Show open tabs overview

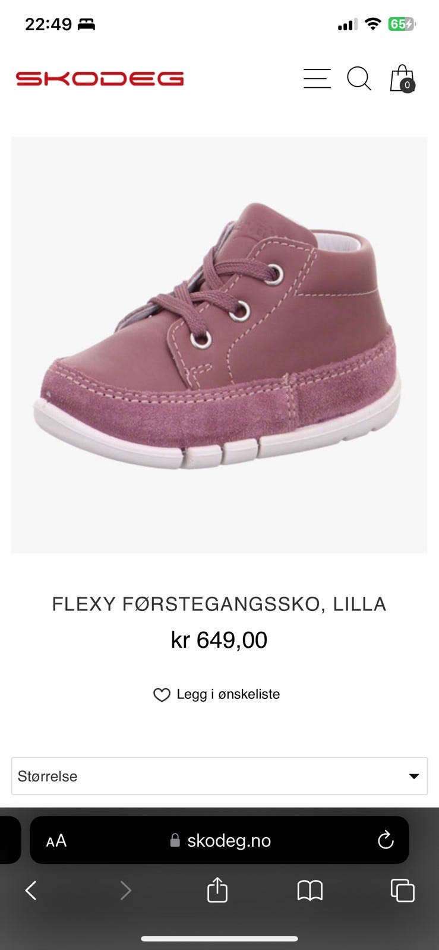[x=402, y=890]
